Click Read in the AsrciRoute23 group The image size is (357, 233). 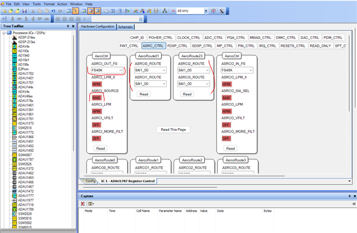pyautogui.click(x=187, y=94)
